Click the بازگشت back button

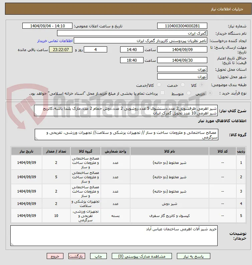[76, 256]
